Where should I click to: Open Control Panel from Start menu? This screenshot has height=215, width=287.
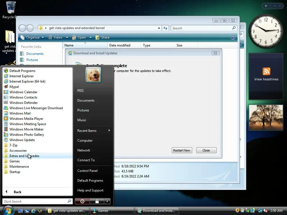tap(87, 170)
